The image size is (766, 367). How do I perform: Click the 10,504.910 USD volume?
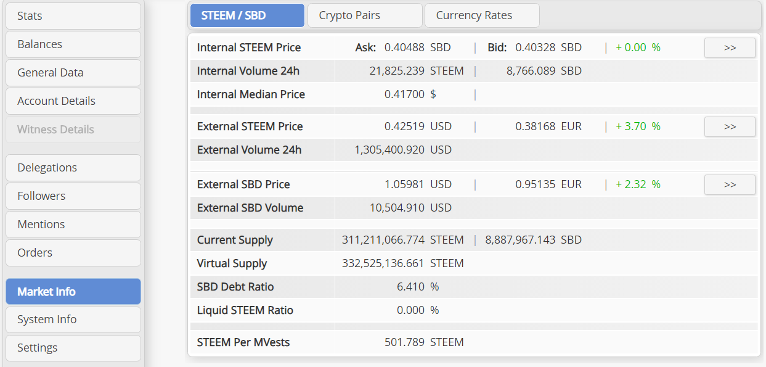(x=410, y=208)
